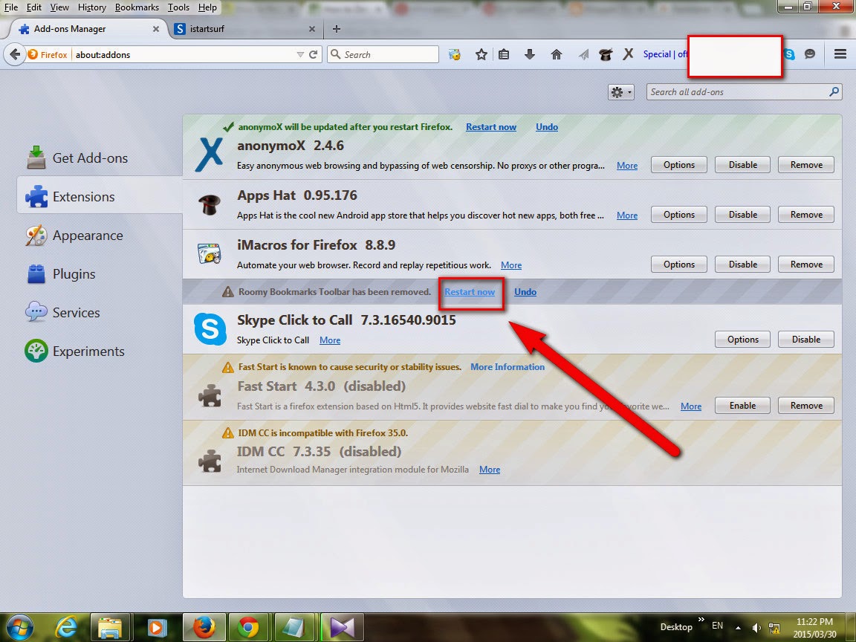Click the iMacros extension icon
856x642 pixels.
coord(209,254)
